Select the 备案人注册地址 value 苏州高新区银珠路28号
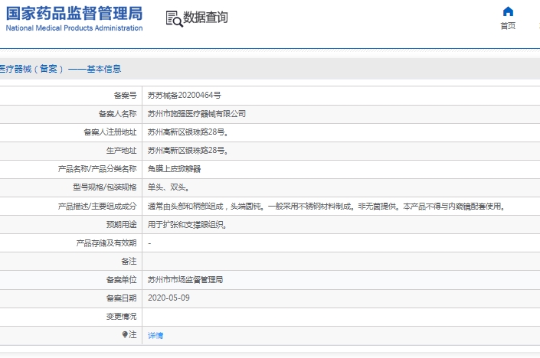The height and width of the screenshot is (358, 540). tap(188, 132)
